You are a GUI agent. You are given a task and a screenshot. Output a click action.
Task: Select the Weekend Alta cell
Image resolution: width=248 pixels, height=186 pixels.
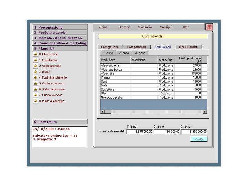pos(115,66)
